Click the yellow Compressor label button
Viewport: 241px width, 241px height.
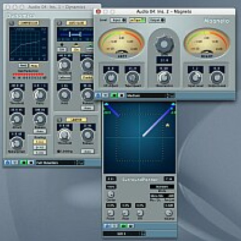(x=29, y=23)
